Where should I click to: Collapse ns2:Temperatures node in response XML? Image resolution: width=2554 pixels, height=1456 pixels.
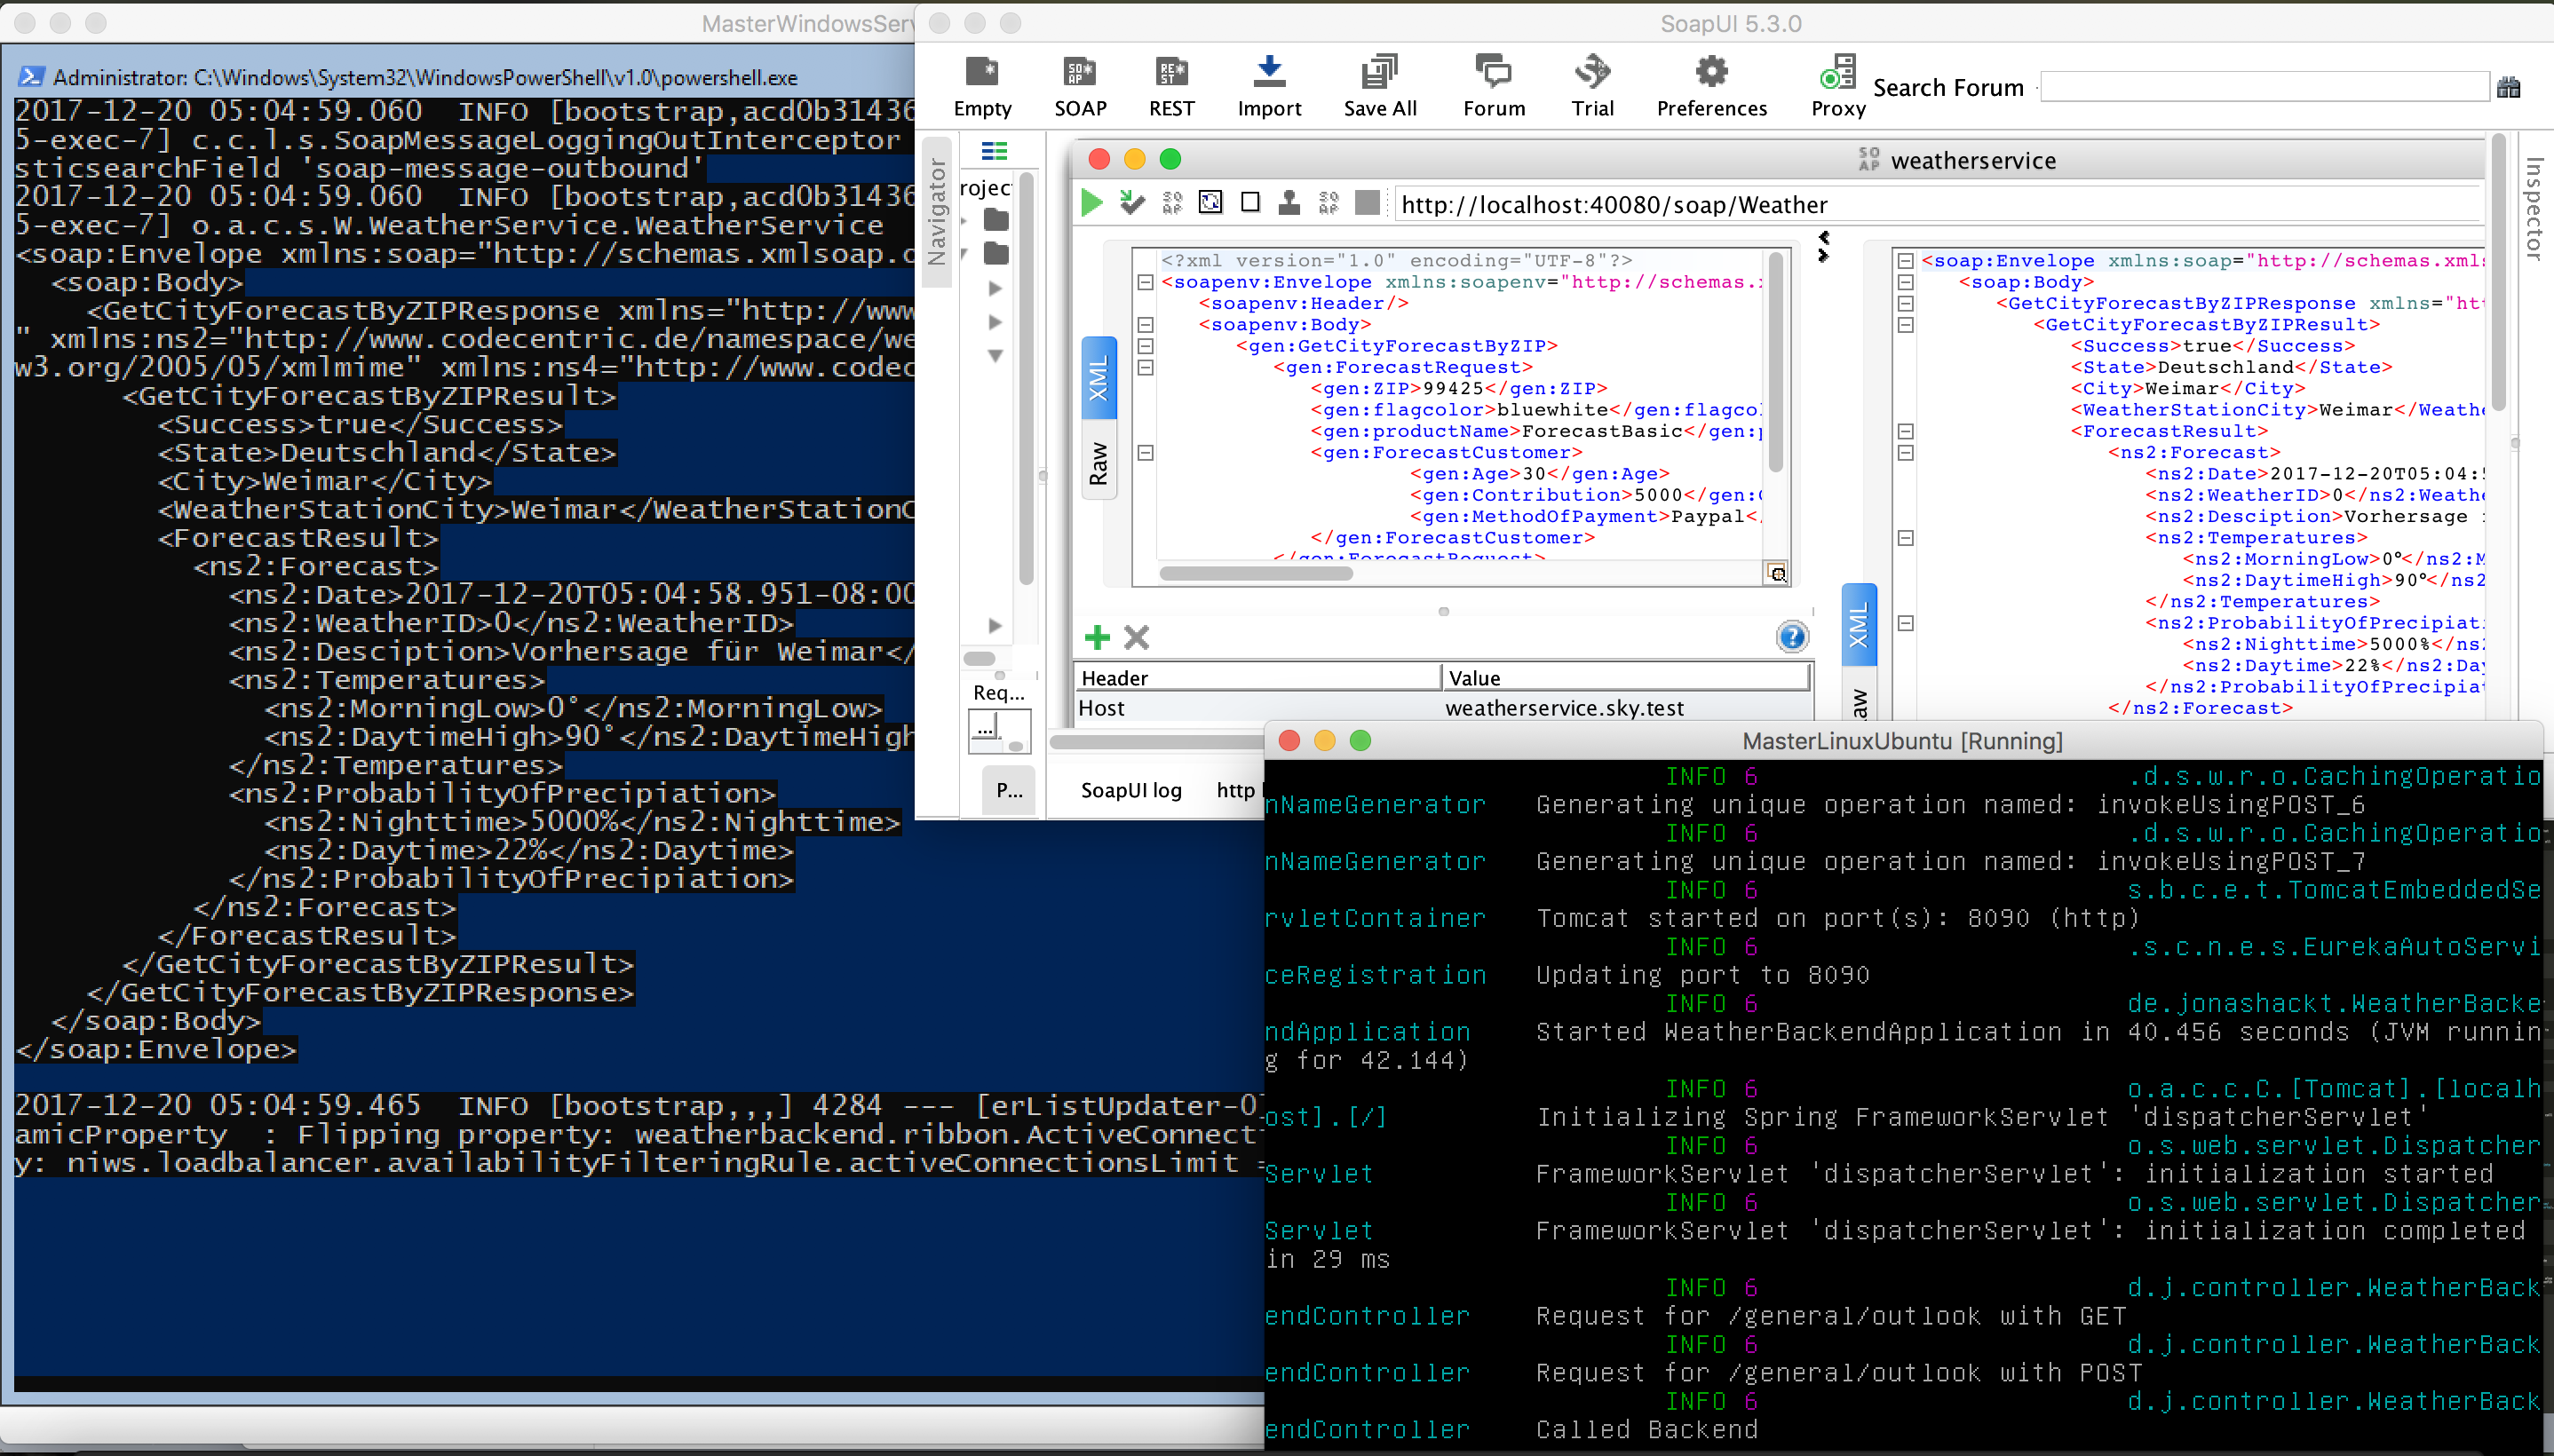tap(1906, 538)
